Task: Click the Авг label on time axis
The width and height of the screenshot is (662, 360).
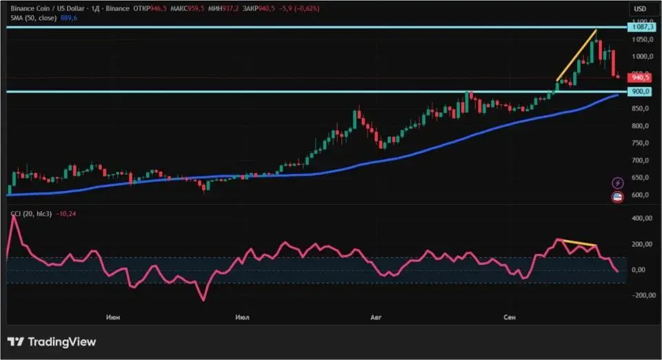Action: (375, 317)
